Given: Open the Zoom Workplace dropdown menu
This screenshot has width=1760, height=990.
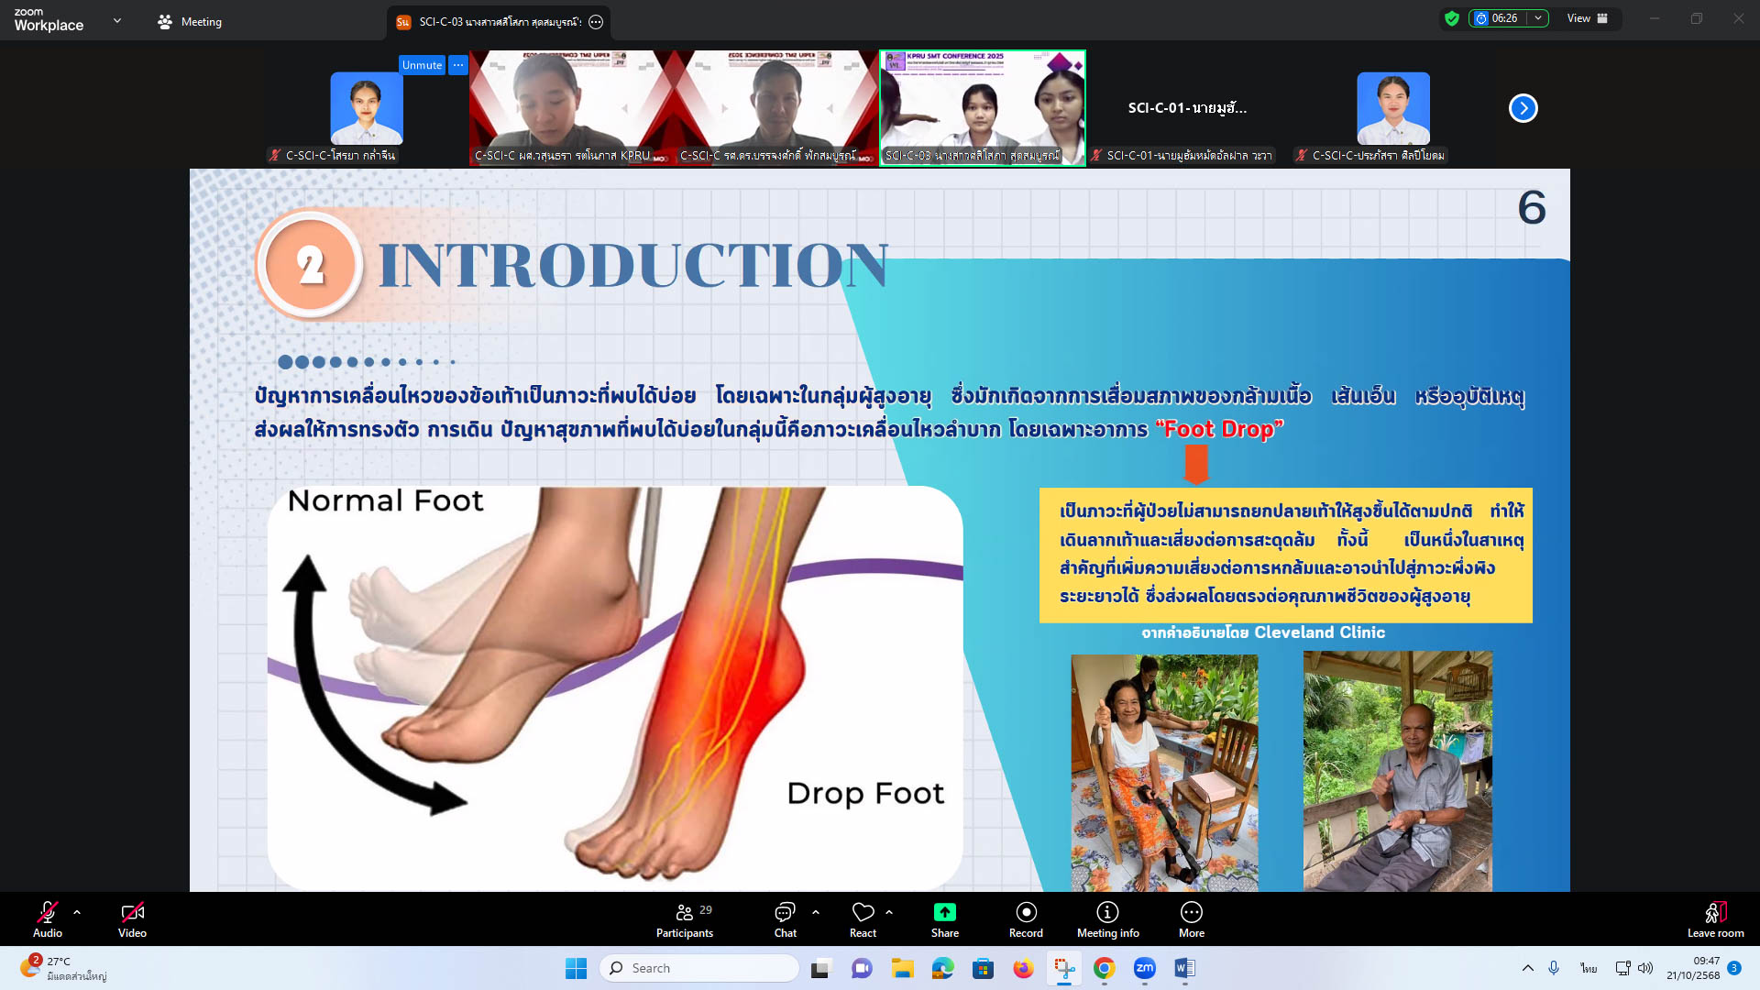Looking at the screenshot, I should click(x=117, y=20).
